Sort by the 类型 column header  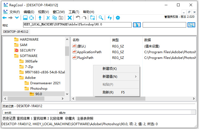click(x=115, y=40)
